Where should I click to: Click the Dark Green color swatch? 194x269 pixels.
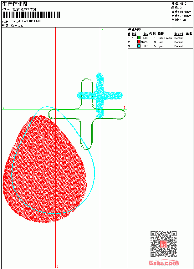pyautogui.click(x=139, y=38)
